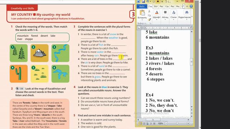230x129 pixels.
Task: Click the Cut scissors icon
Action: [x=149, y=11]
